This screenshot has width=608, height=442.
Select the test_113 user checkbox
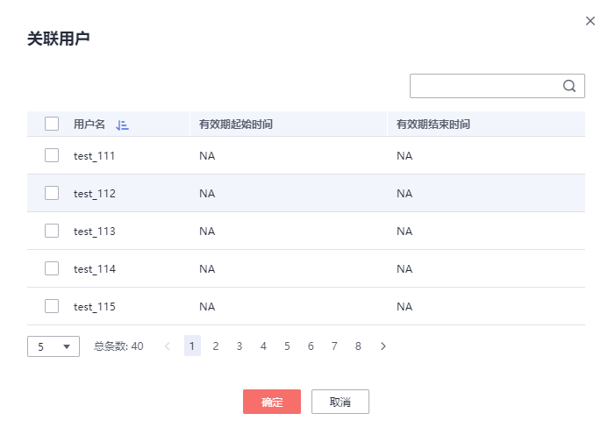[52, 231]
